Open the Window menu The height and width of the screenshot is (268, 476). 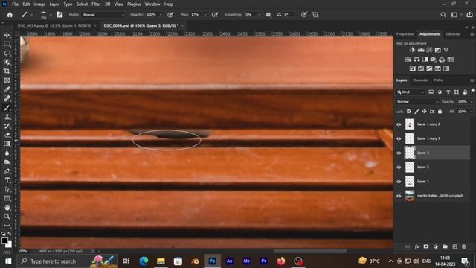click(x=152, y=4)
